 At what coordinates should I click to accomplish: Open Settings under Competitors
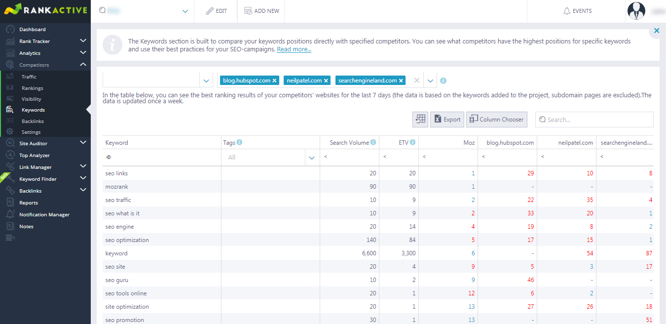click(31, 132)
